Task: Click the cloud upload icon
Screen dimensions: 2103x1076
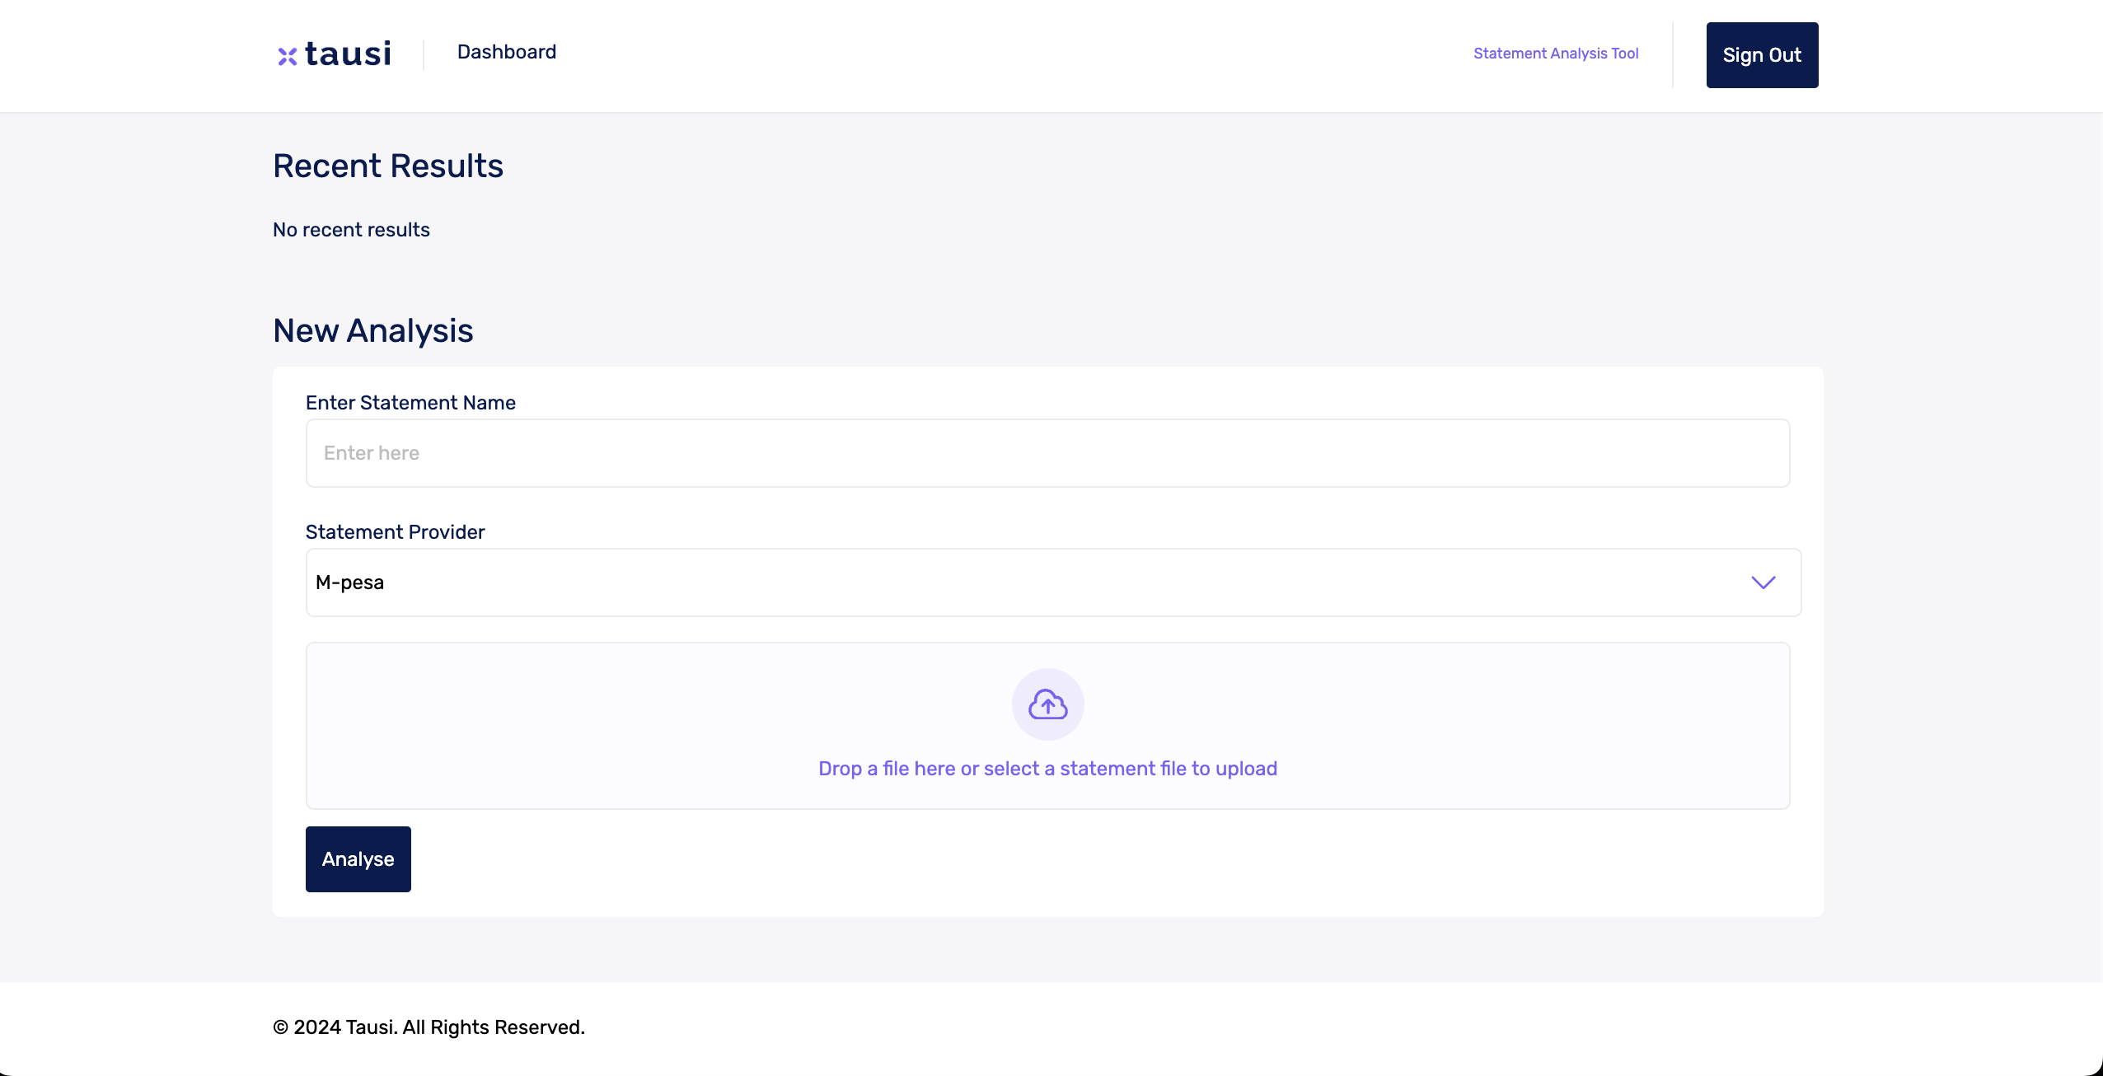Action: (x=1047, y=704)
